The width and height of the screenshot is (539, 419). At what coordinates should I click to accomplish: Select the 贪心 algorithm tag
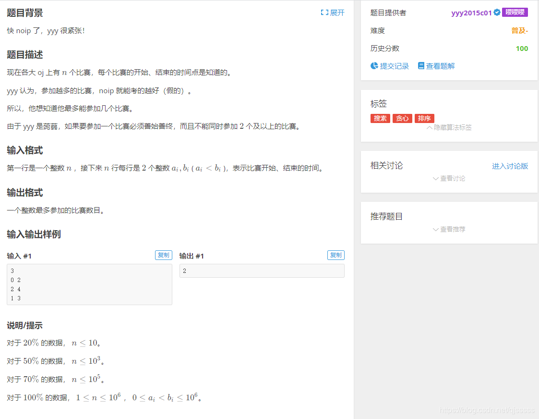[402, 118]
